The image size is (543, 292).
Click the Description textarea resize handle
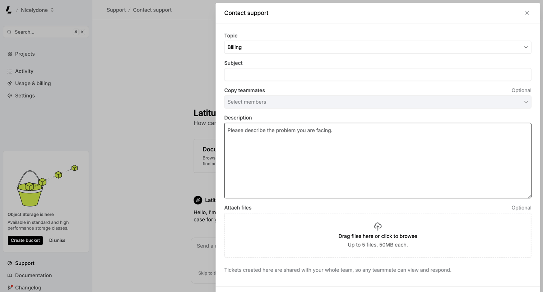(529, 196)
